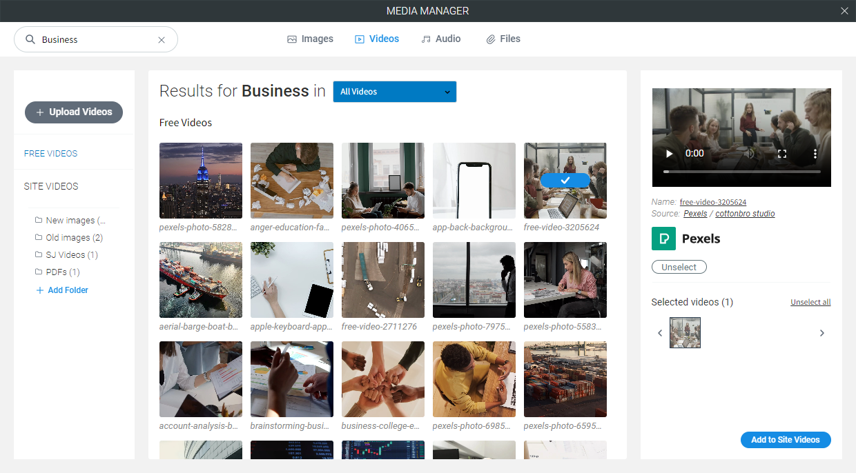Viewport: 856px width, 473px height.
Task: Click the Upload Videos button
Action: (74, 112)
